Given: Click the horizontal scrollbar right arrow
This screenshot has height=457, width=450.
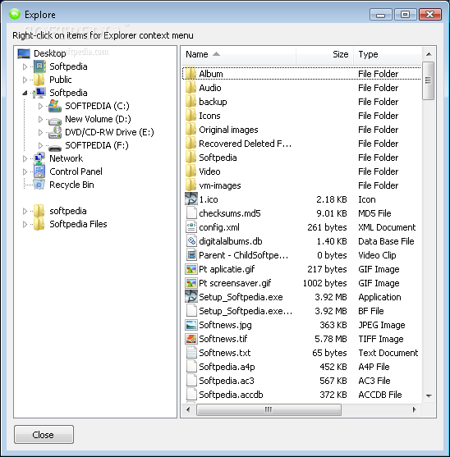Looking at the screenshot, I should click(414, 409).
